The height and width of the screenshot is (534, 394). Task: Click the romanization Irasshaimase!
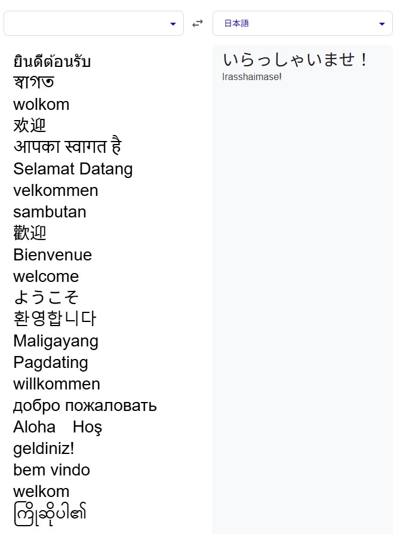coord(251,76)
